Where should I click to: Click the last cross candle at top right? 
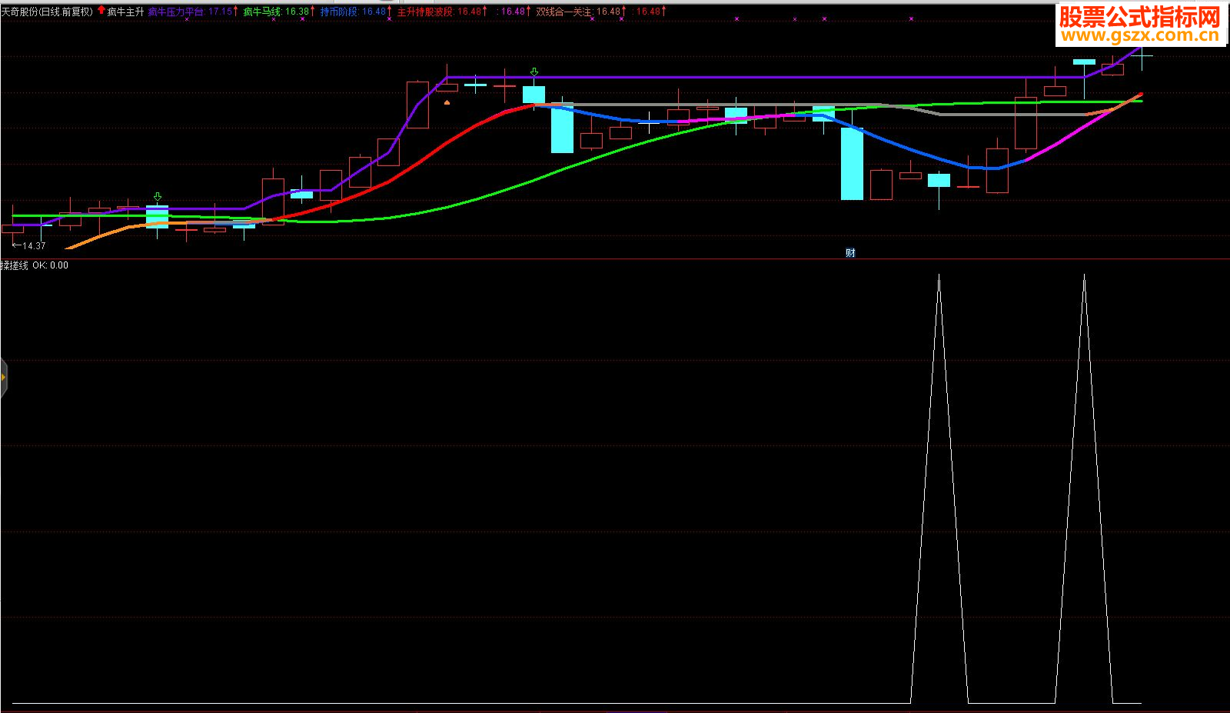pos(1142,57)
